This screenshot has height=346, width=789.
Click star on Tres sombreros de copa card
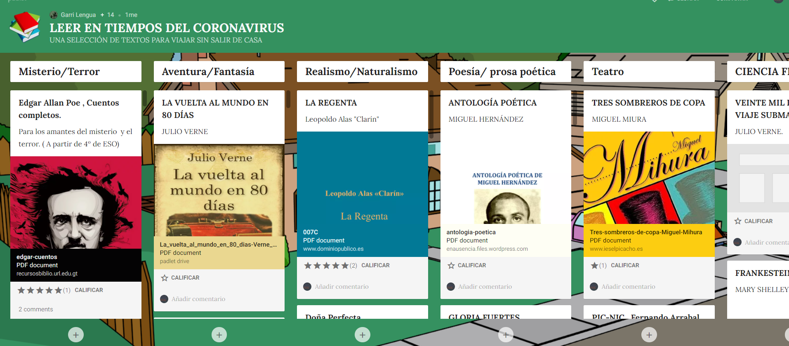click(x=594, y=266)
